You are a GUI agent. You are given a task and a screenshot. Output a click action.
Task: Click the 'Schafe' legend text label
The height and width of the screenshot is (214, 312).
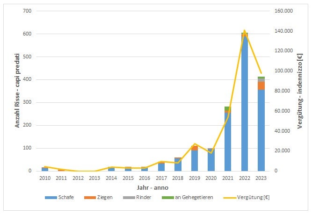(x=65, y=198)
